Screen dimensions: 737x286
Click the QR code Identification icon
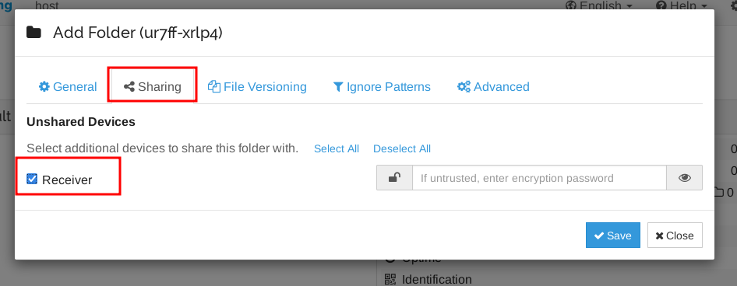click(x=390, y=280)
